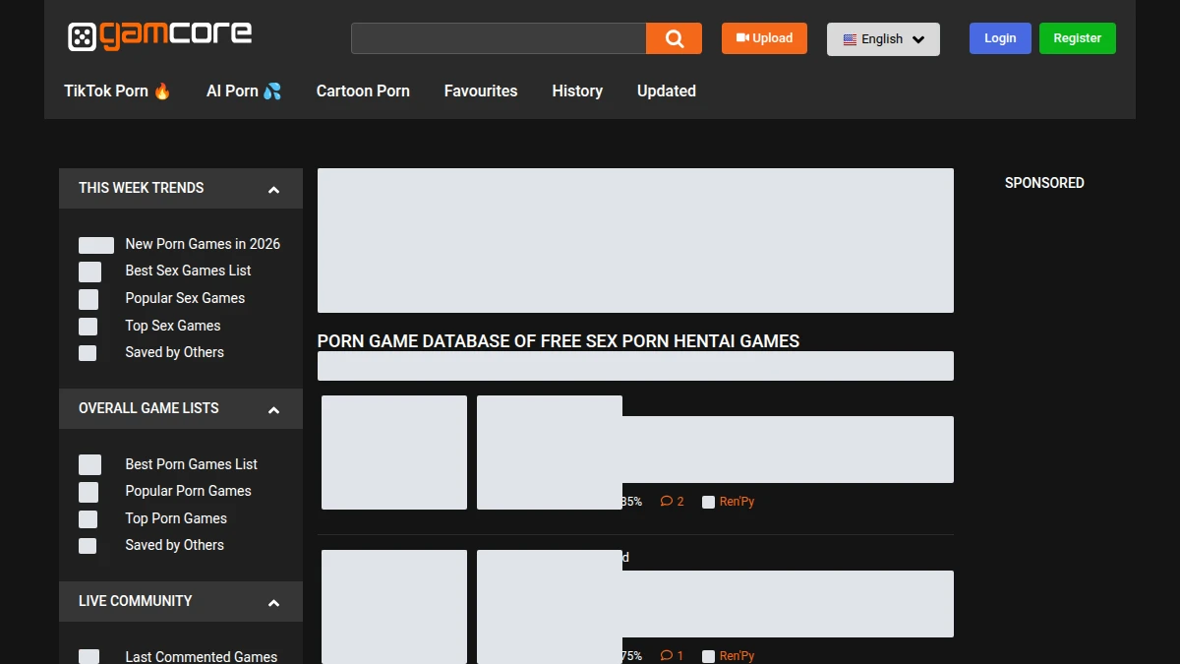The height and width of the screenshot is (664, 1180).
Task: Click icon beside Popular Porn Games
Action: click(x=88, y=492)
